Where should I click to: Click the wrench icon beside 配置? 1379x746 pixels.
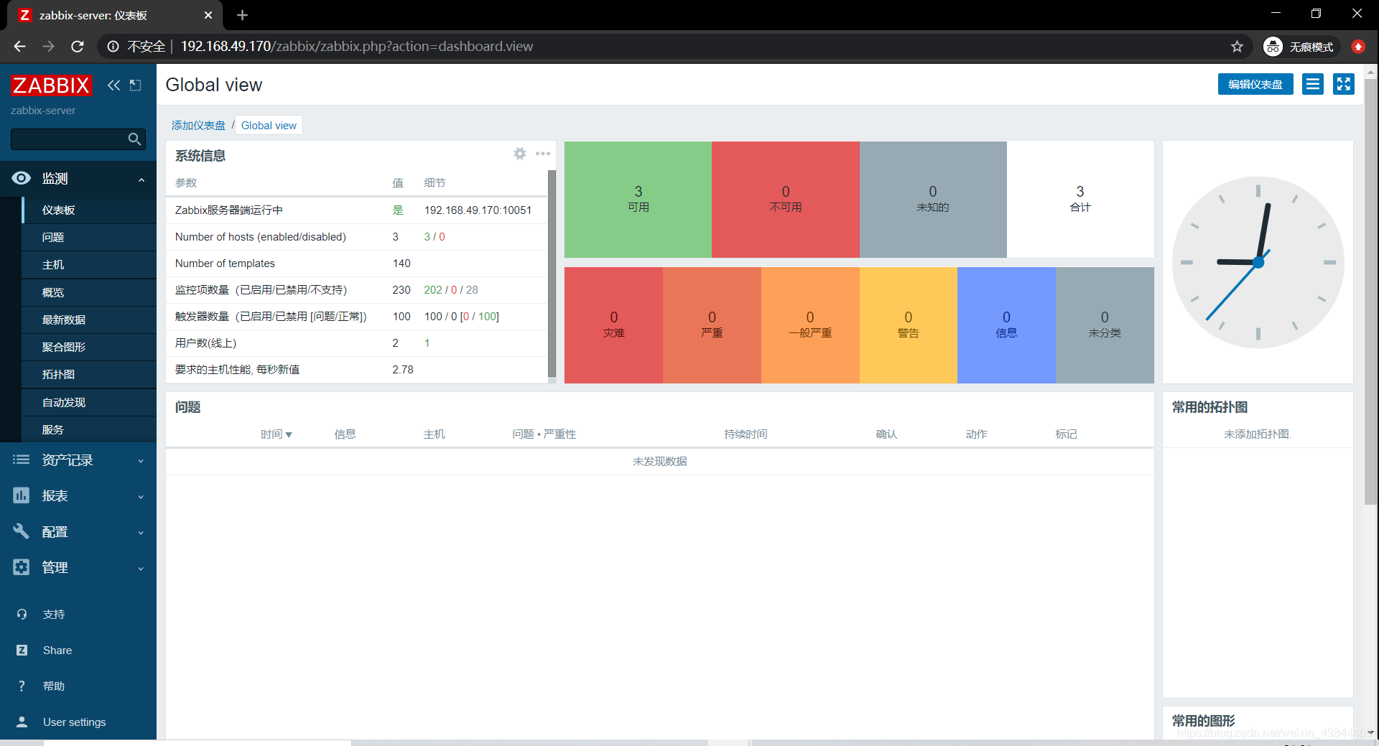22,531
